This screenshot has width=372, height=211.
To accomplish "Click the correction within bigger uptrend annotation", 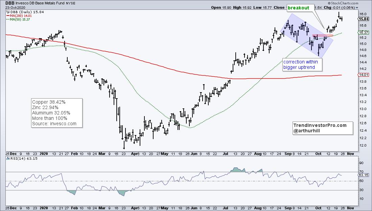I will [x=301, y=64].
